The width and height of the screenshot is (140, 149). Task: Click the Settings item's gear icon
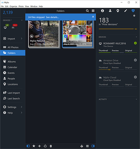pyautogui.click(x=5, y=107)
